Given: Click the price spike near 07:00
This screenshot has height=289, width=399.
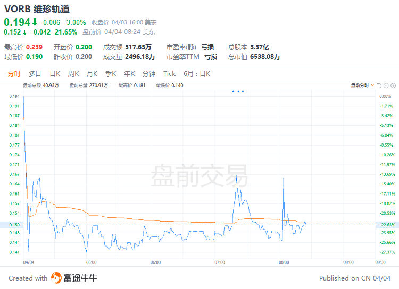Looking at the screenshot, I should (x=236, y=178).
